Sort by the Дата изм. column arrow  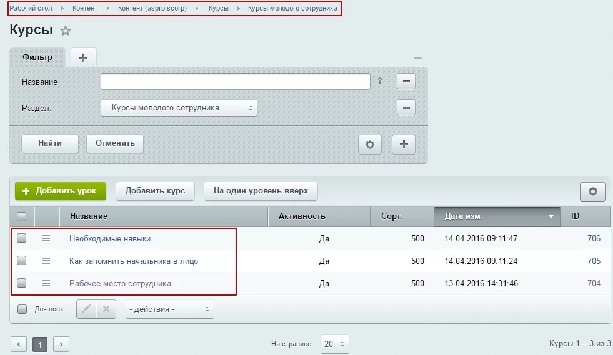551,216
